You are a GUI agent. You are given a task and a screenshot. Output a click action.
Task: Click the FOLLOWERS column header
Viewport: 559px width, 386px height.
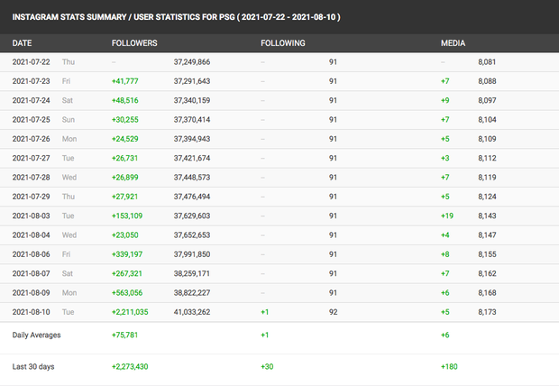134,43
